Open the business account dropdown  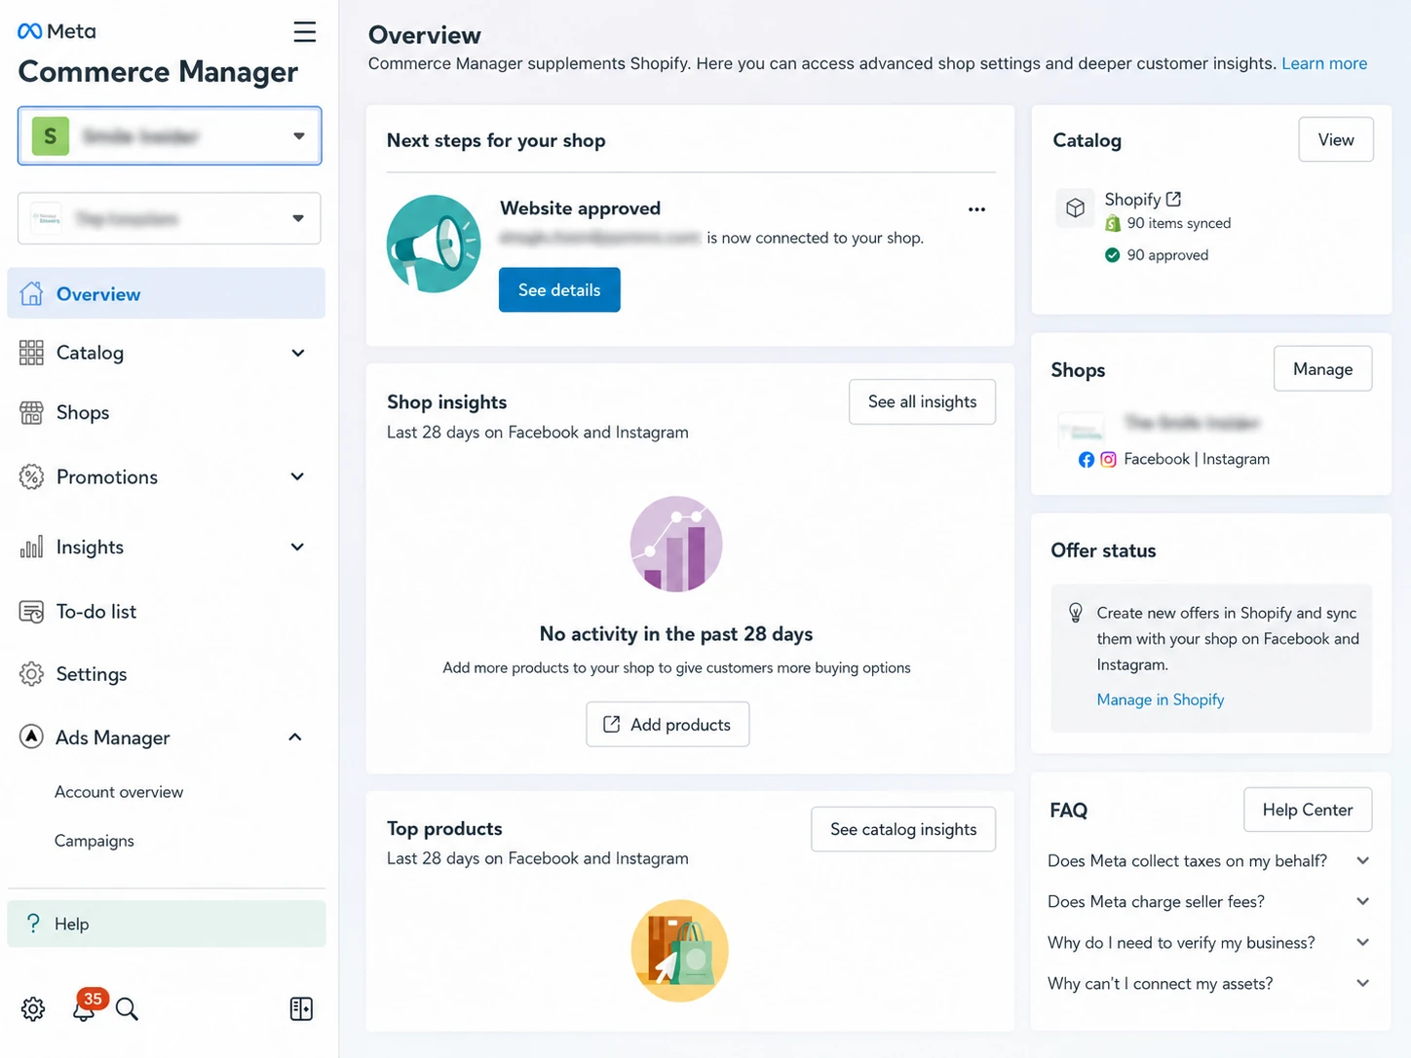coord(170,135)
